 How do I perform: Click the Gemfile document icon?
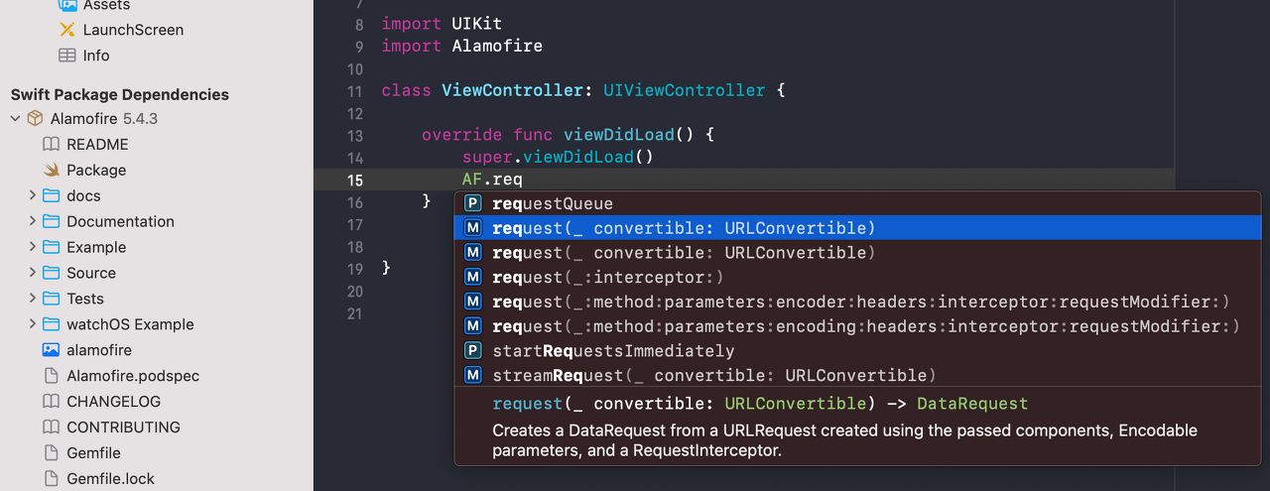(52, 453)
